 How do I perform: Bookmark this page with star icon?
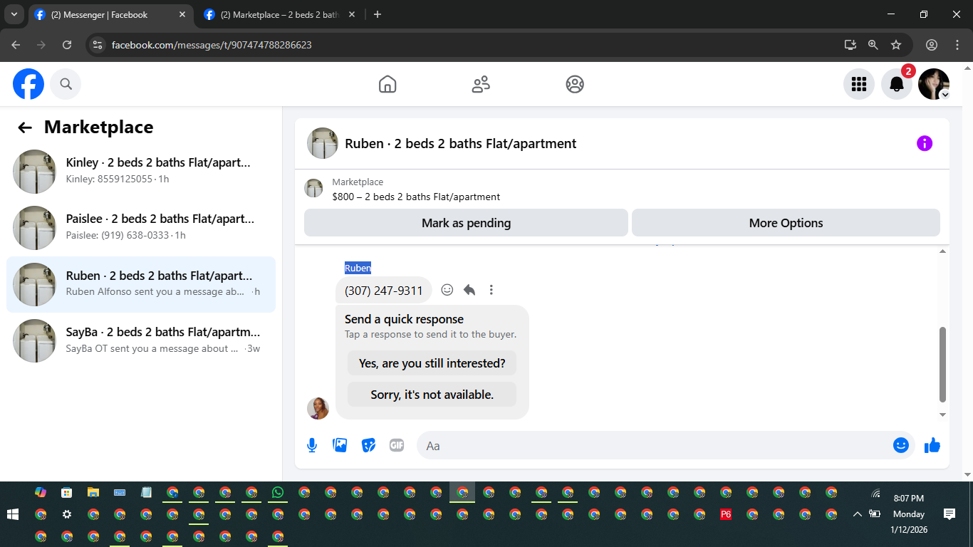pos(896,45)
